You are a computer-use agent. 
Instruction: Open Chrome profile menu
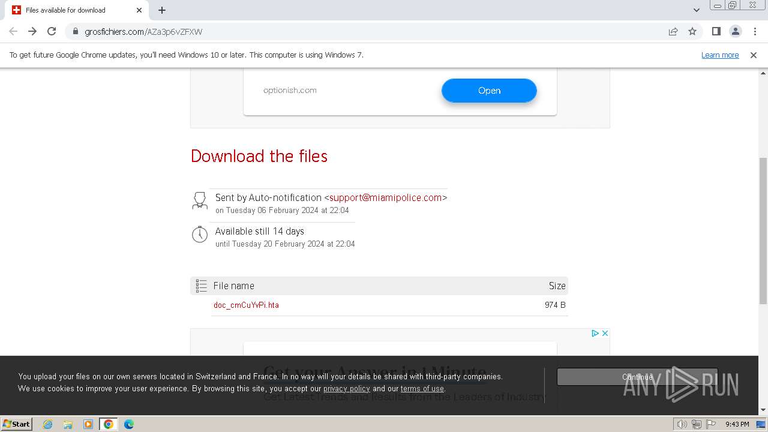coord(735,31)
